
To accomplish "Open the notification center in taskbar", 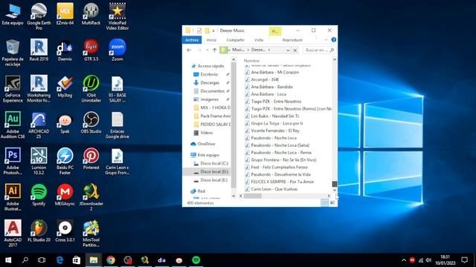I will 464,260.
